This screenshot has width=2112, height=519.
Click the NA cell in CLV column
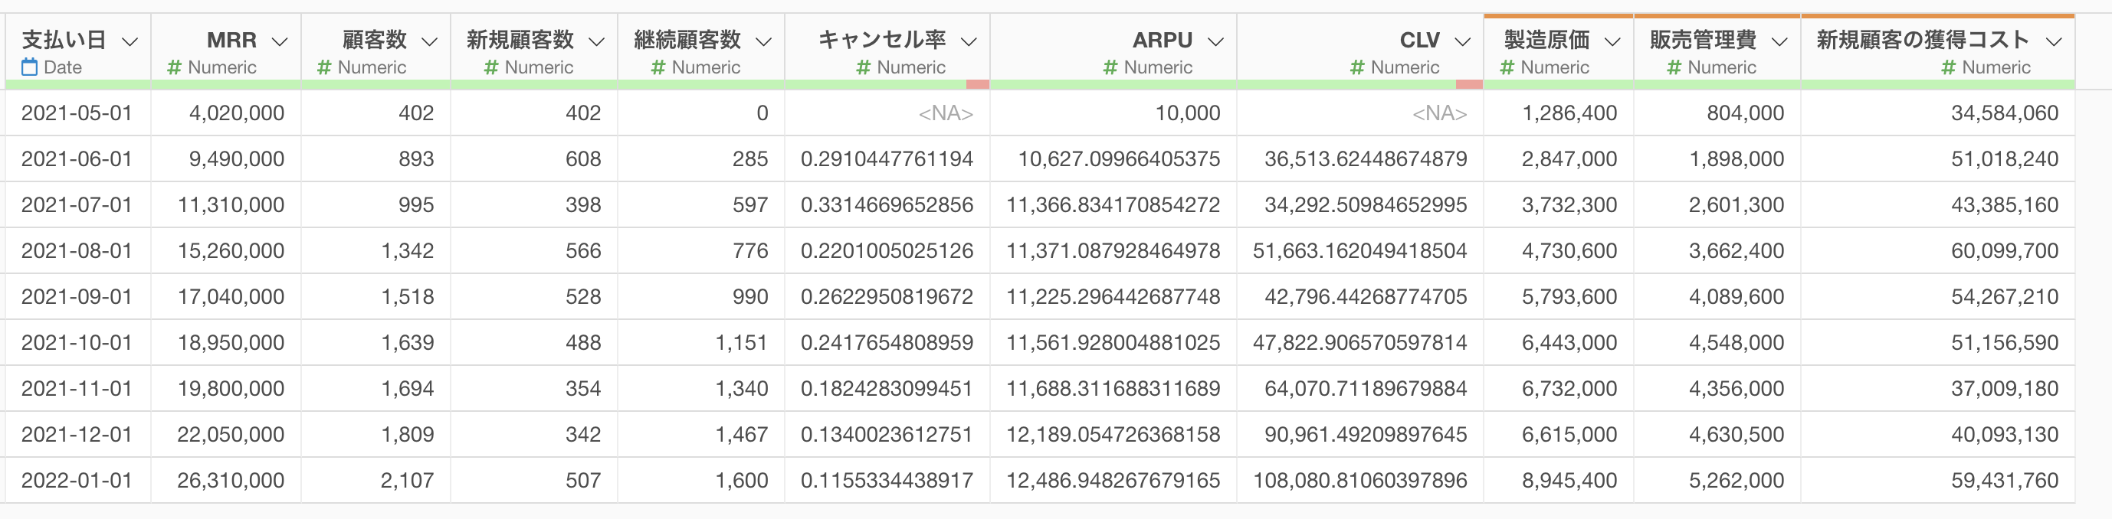tap(1440, 113)
